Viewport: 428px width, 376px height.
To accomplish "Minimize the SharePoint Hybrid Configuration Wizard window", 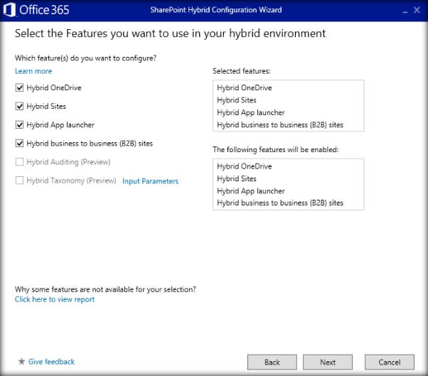I will [x=405, y=11].
